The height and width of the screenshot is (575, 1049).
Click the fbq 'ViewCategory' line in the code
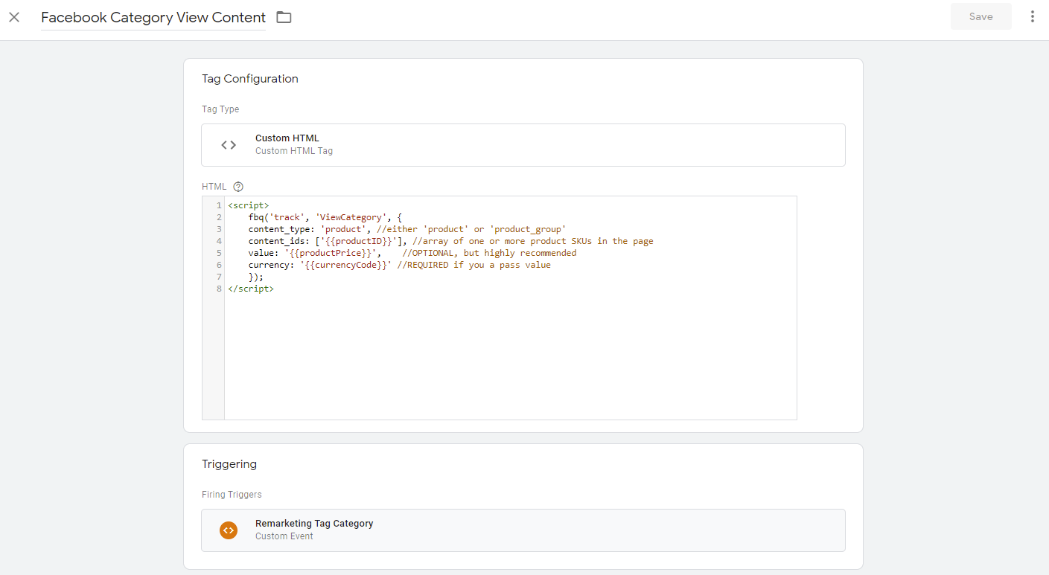point(325,217)
